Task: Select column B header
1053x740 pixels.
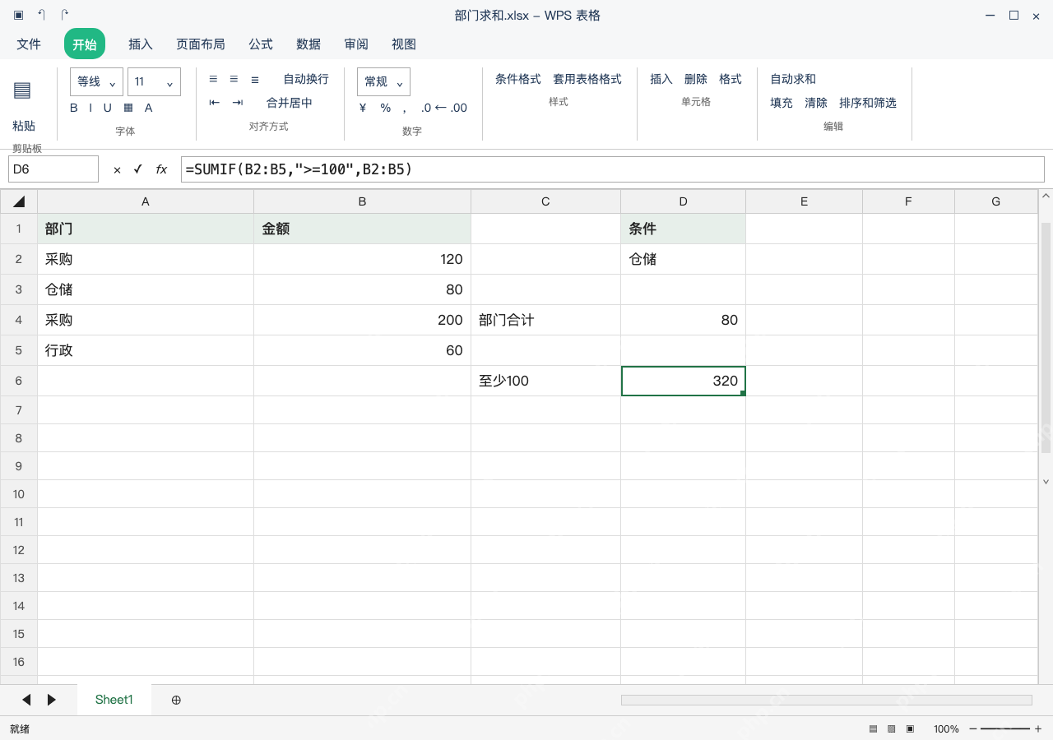Action: point(362,201)
